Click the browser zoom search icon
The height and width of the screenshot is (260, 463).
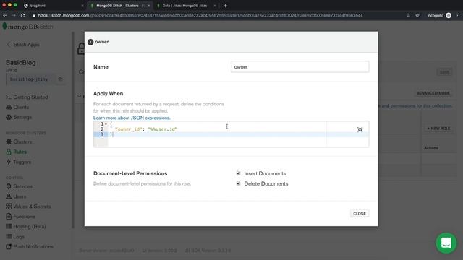[408, 15]
